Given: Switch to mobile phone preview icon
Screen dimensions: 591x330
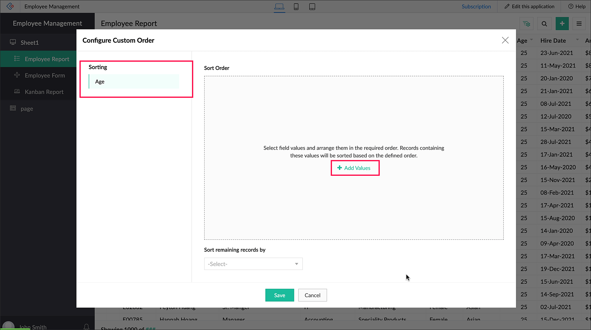Looking at the screenshot, I should point(296,6).
